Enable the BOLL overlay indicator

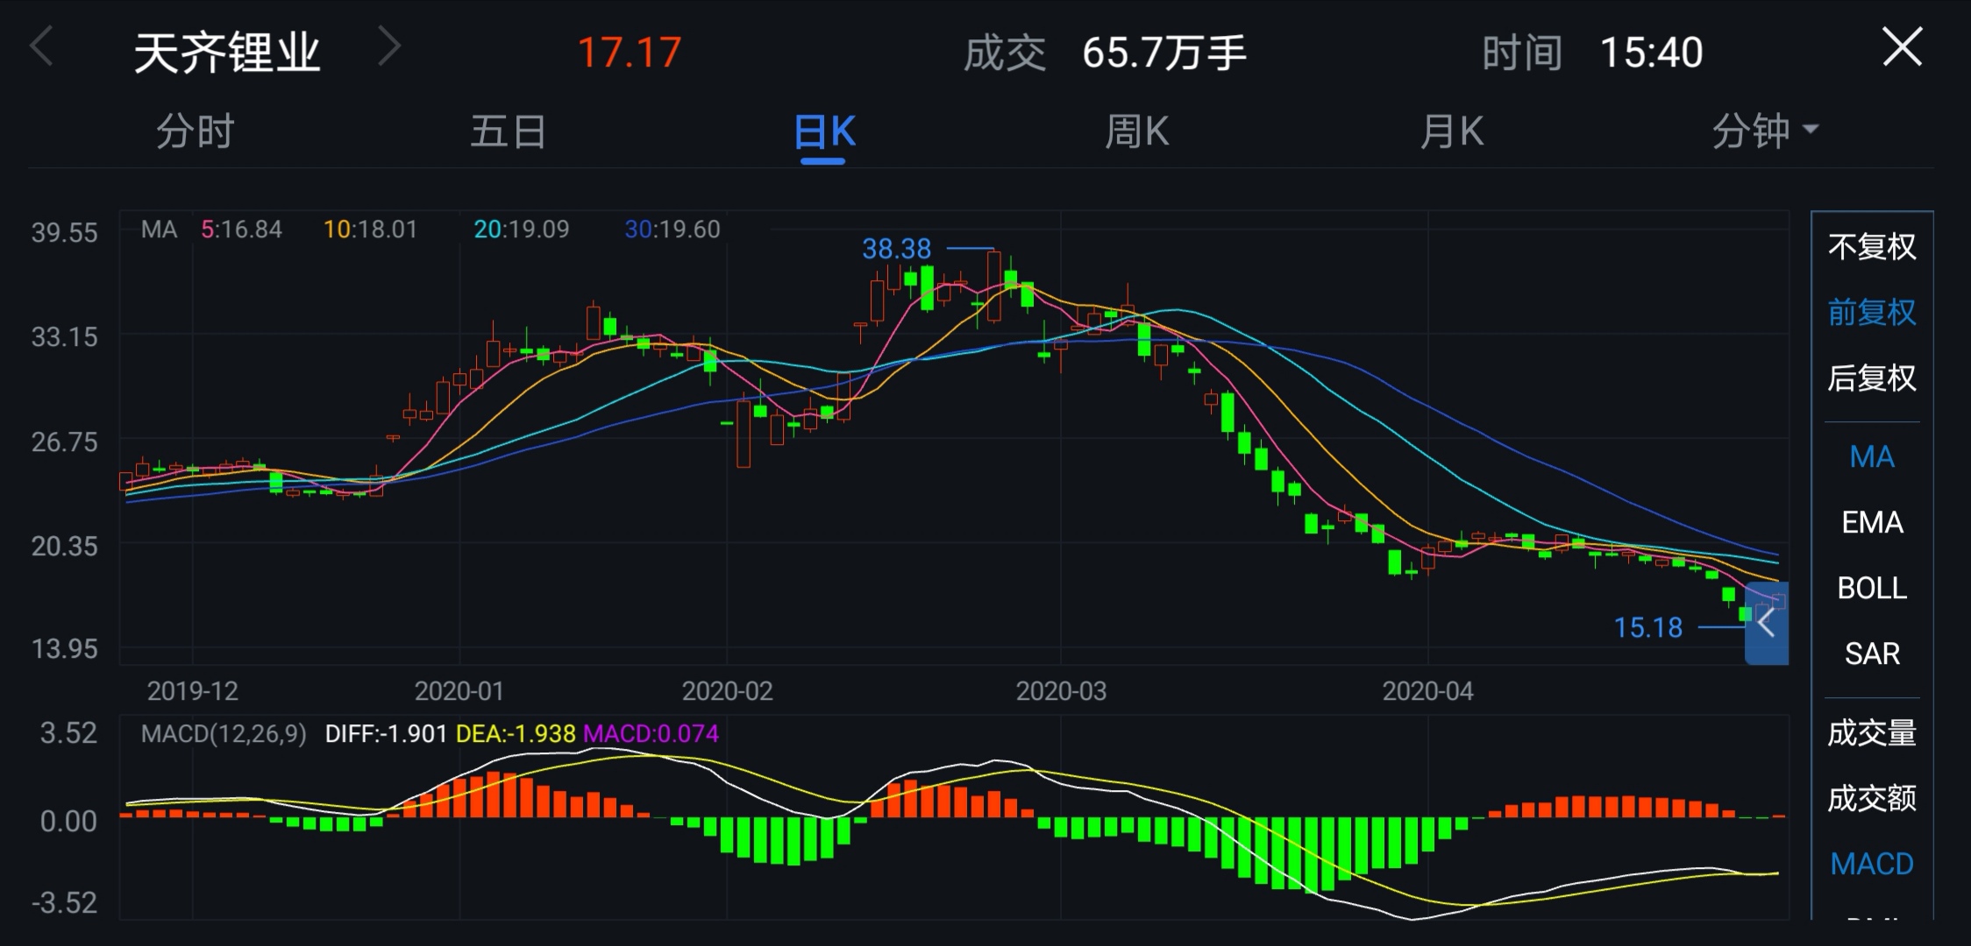pos(1872,588)
